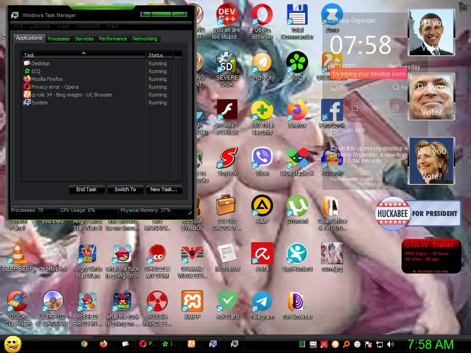Sort the list by the Task column header
The width and height of the screenshot is (471, 353).
83,55
